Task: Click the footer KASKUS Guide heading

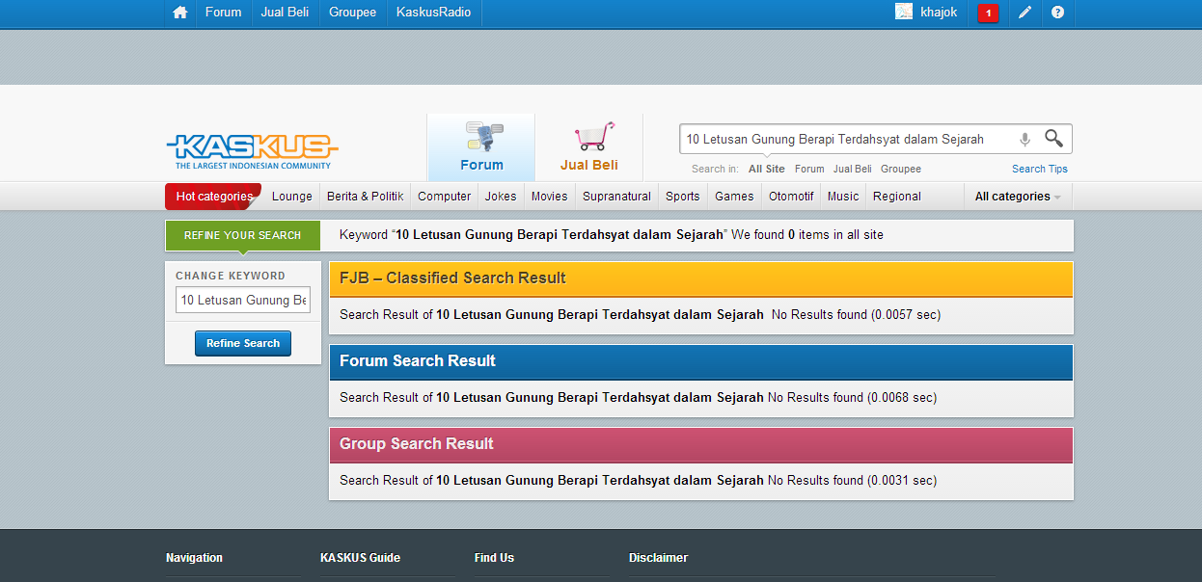Action: point(360,558)
